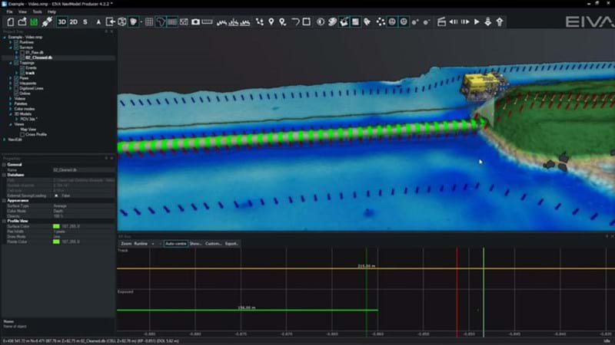Collapse the Toppings tree node
Screen dimensions: 615x345
tap(11, 63)
